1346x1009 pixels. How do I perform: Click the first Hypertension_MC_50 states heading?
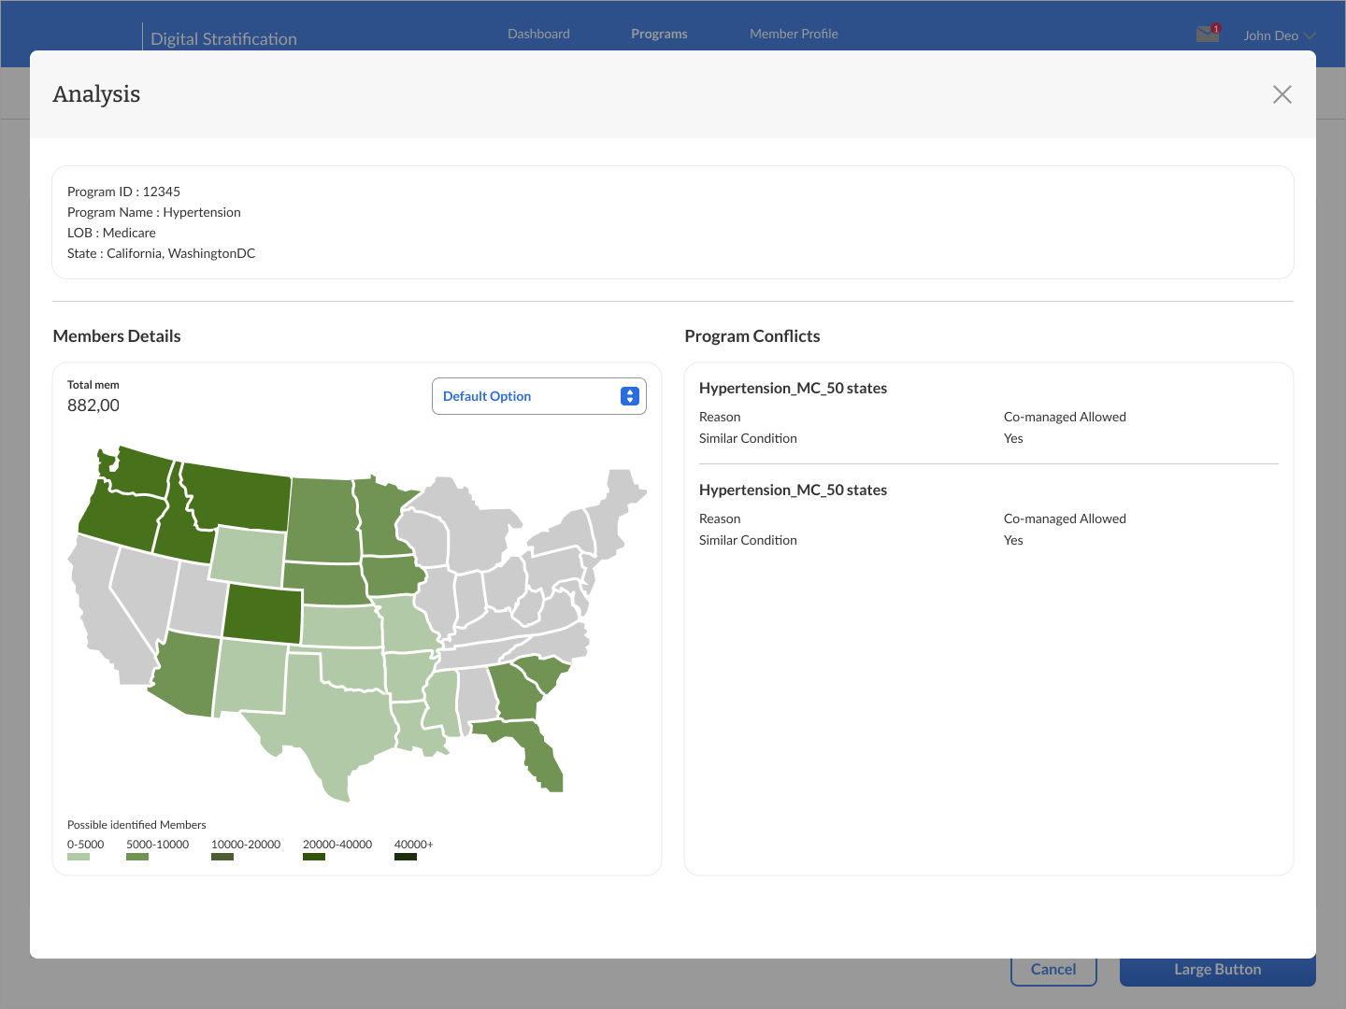(x=793, y=388)
